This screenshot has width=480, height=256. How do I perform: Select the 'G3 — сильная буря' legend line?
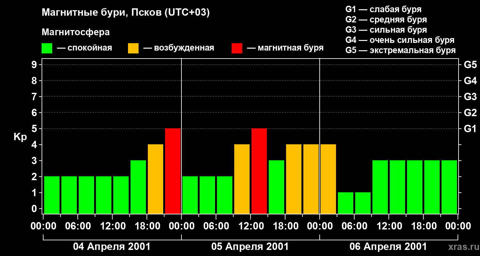pos(386,30)
